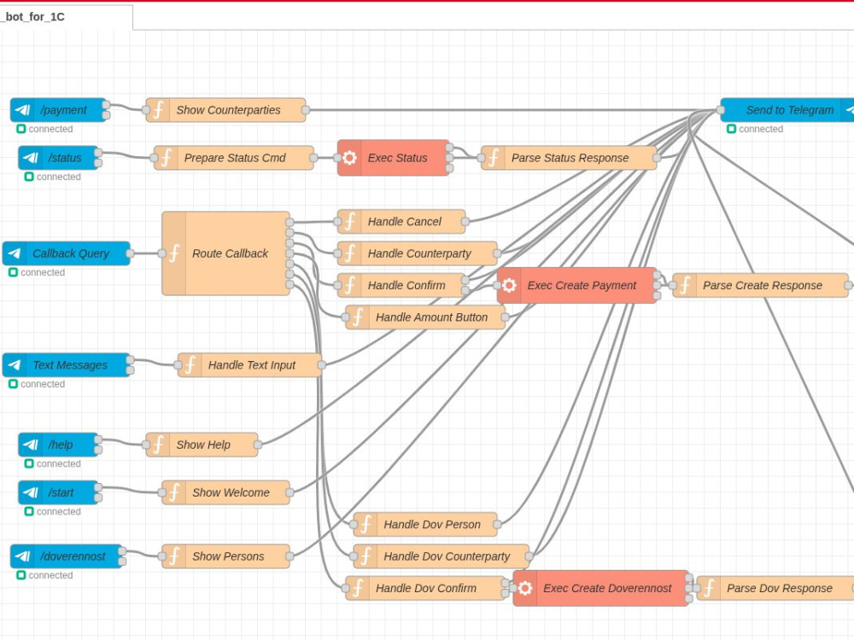Image resolution: width=854 pixels, height=640 pixels.
Task: Select the Handle Dov Person function node
Action: tap(425, 525)
